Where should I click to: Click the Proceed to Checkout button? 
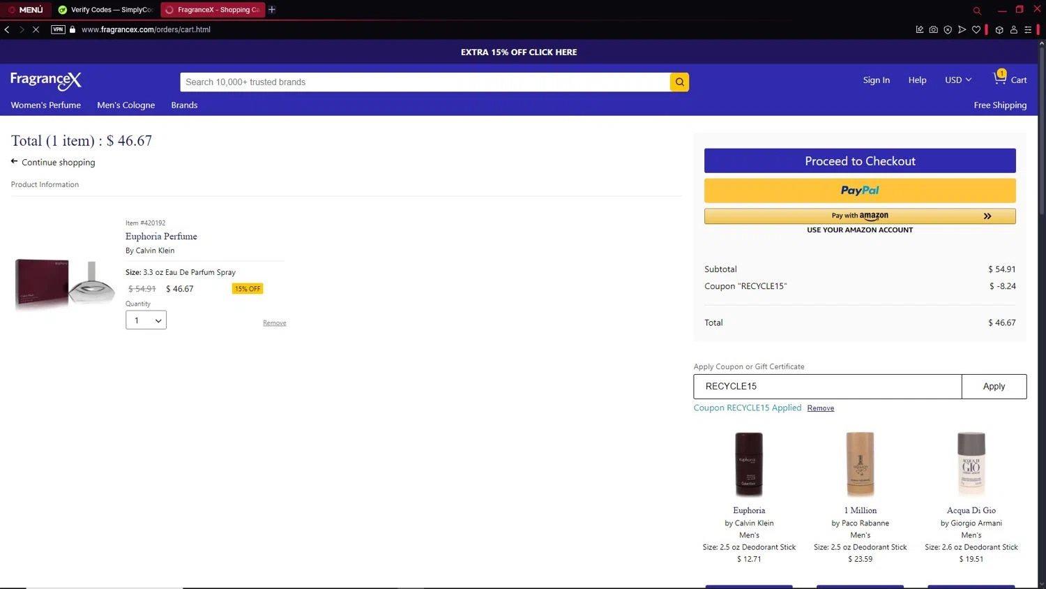860,161
